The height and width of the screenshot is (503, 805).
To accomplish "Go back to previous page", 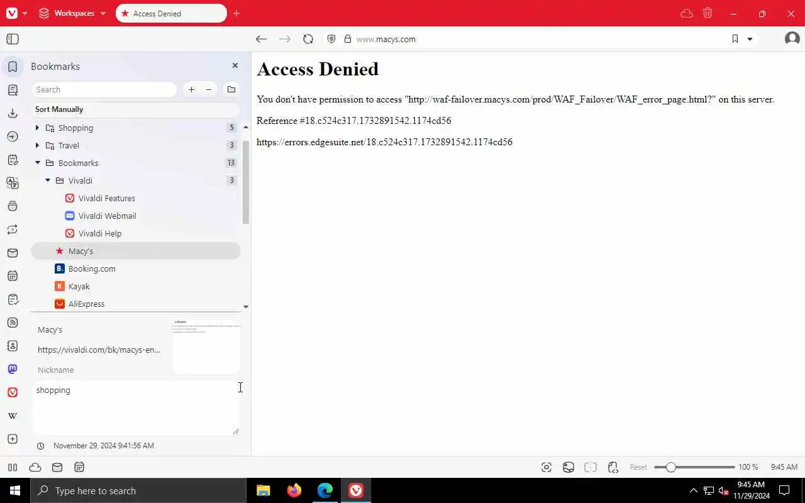I will (x=261, y=39).
